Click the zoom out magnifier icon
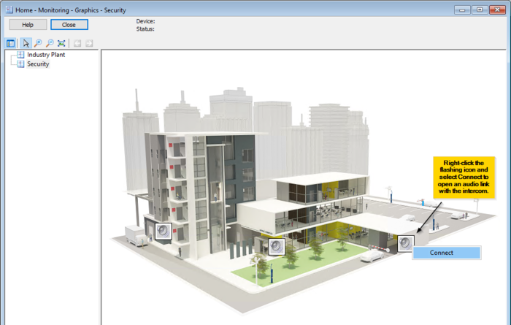Viewport: 511px width, 325px height. point(50,43)
